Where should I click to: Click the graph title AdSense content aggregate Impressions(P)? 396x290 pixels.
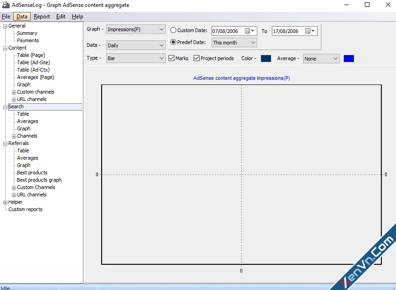click(241, 78)
